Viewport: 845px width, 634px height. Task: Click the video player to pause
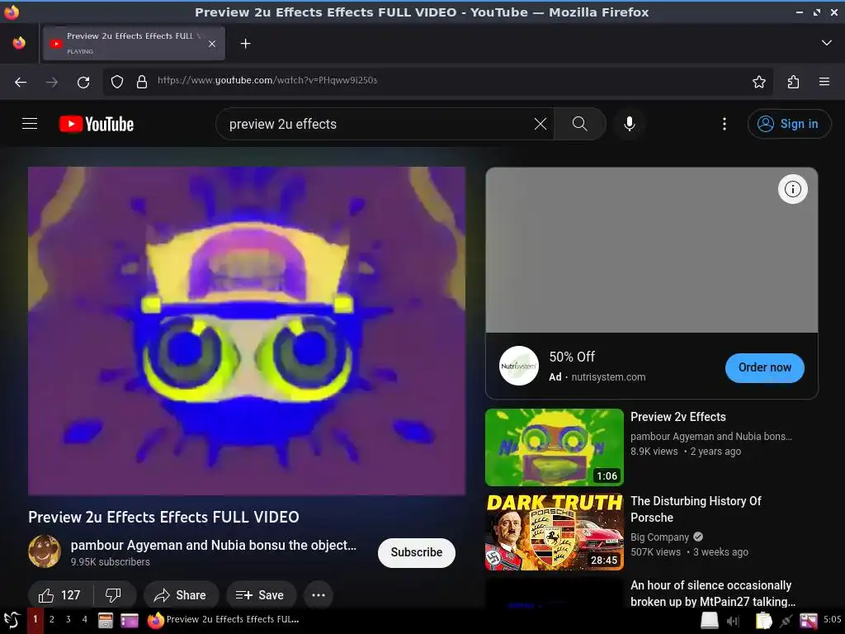pos(247,331)
